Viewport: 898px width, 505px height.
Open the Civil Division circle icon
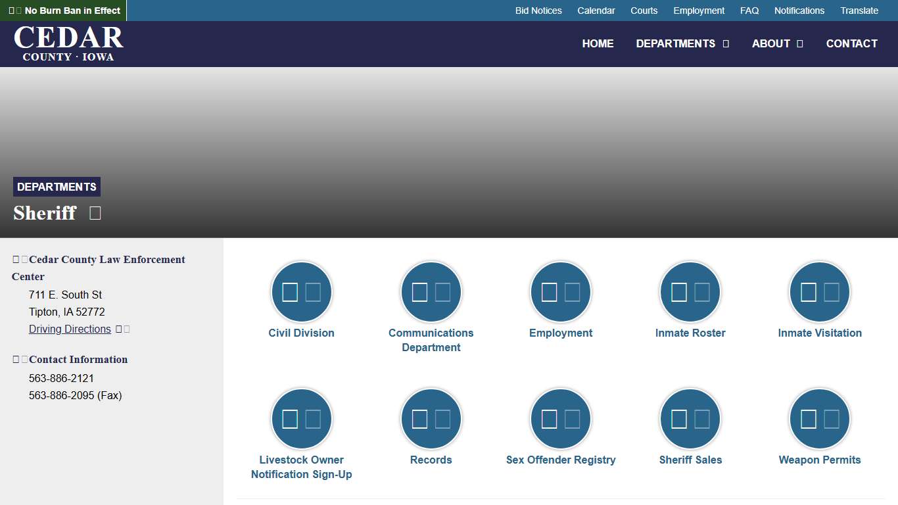301,292
